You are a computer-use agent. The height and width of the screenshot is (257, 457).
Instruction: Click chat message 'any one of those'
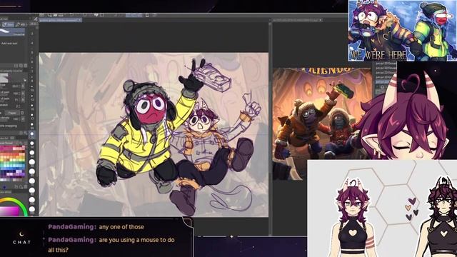click(121, 227)
